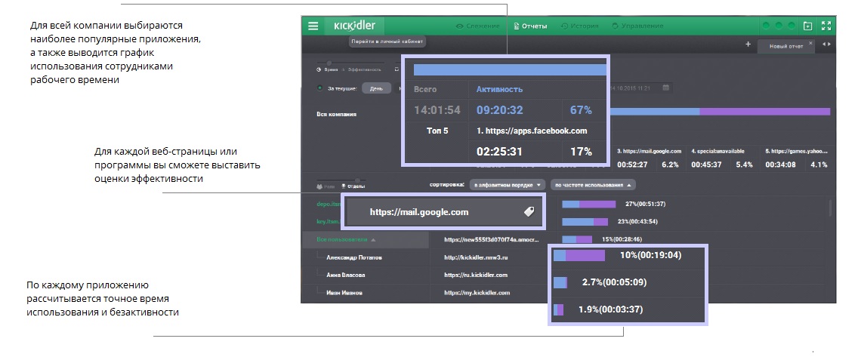Viewport: 861px width, 357px height.
Task: Go to the История tab
Action: tap(579, 26)
